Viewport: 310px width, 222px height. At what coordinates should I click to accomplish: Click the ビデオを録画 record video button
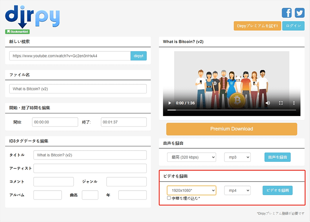[x=277, y=191]
